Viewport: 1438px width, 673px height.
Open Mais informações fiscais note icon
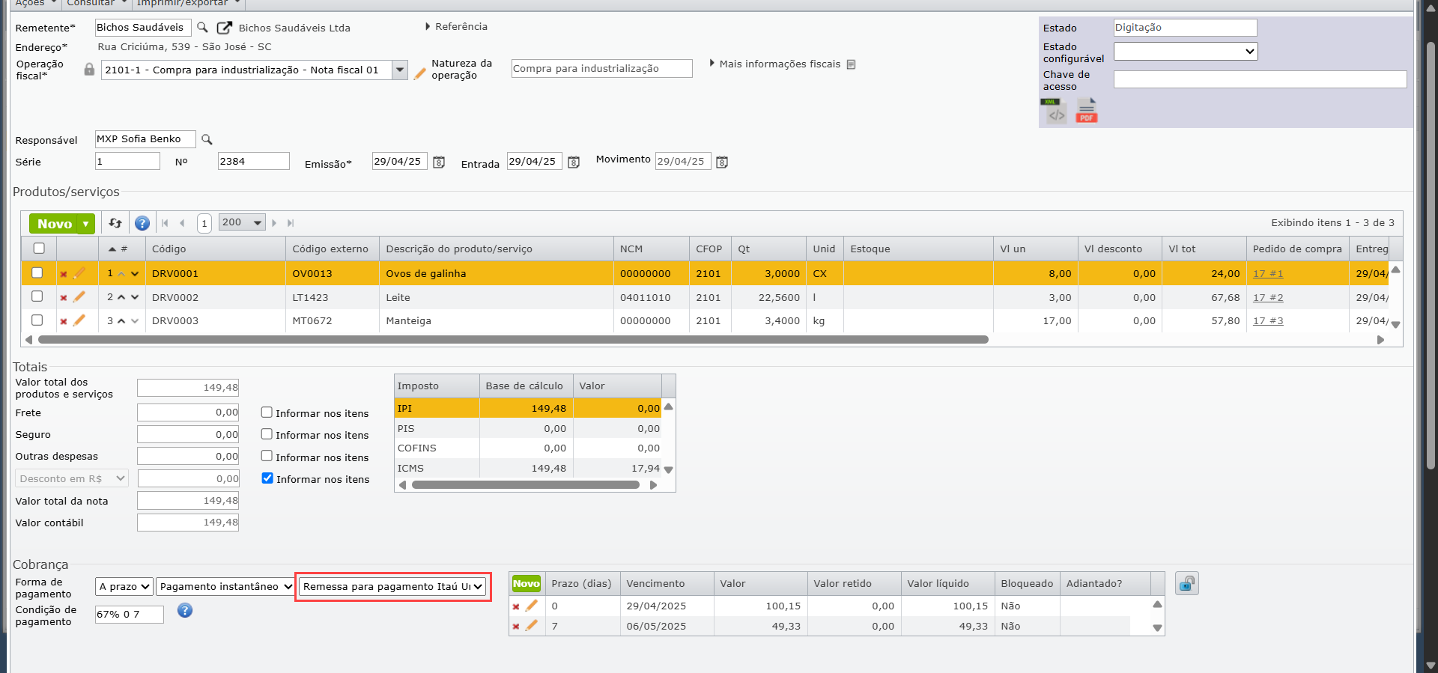pyautogui.click(x=851, y=64)
